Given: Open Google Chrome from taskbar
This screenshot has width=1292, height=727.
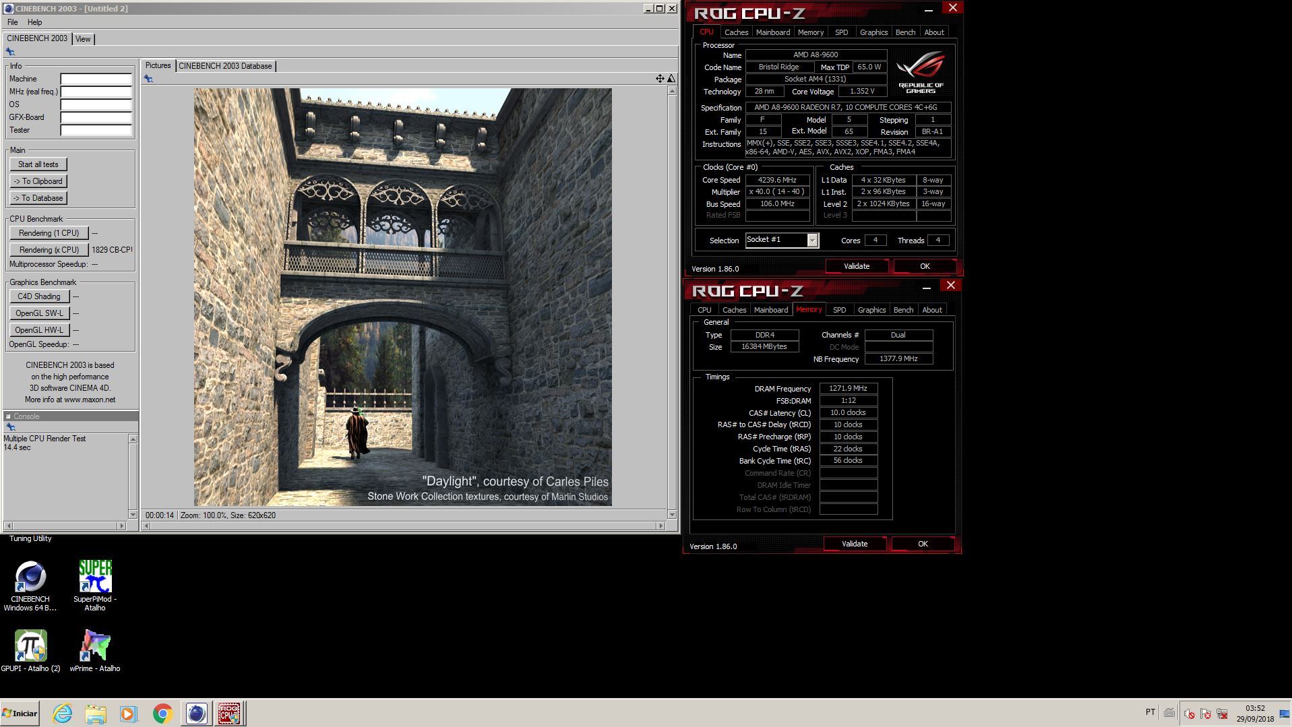Looking at the screenshot, I should click(x=162, y=713).
